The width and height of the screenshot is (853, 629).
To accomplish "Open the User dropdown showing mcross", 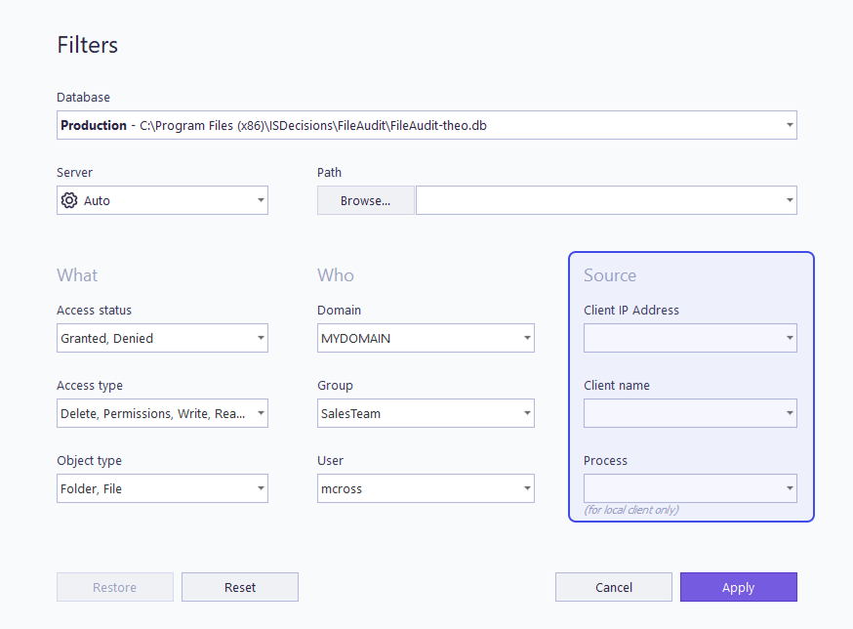I will pyautogui.click(x=426, y=488).
